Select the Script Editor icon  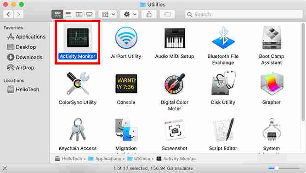[x=223, y=129]
